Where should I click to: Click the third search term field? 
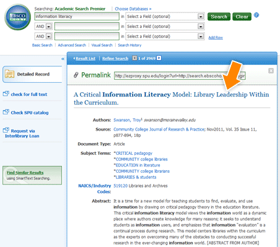[87, 36]
